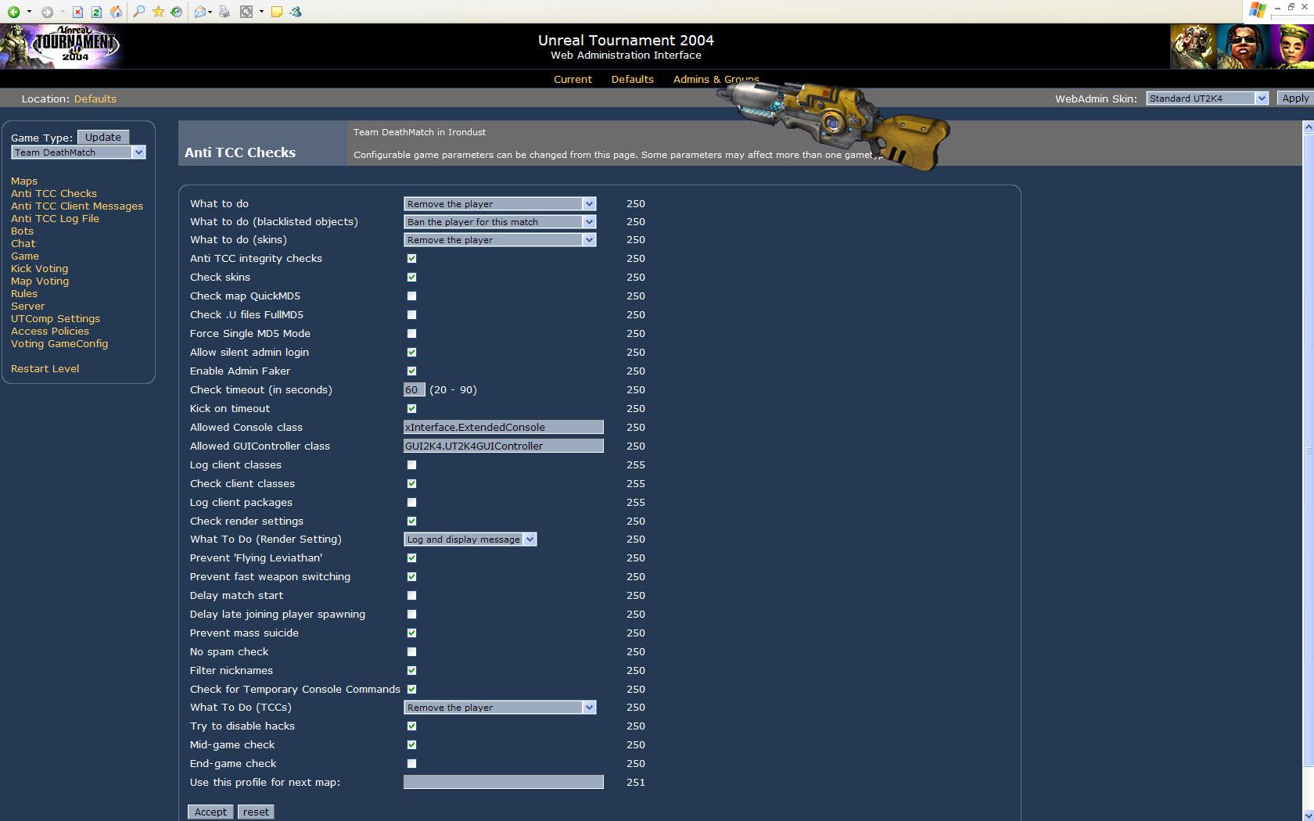Click the Allowed Console class field
The image size is (1314, 821).
coord(504,427)
